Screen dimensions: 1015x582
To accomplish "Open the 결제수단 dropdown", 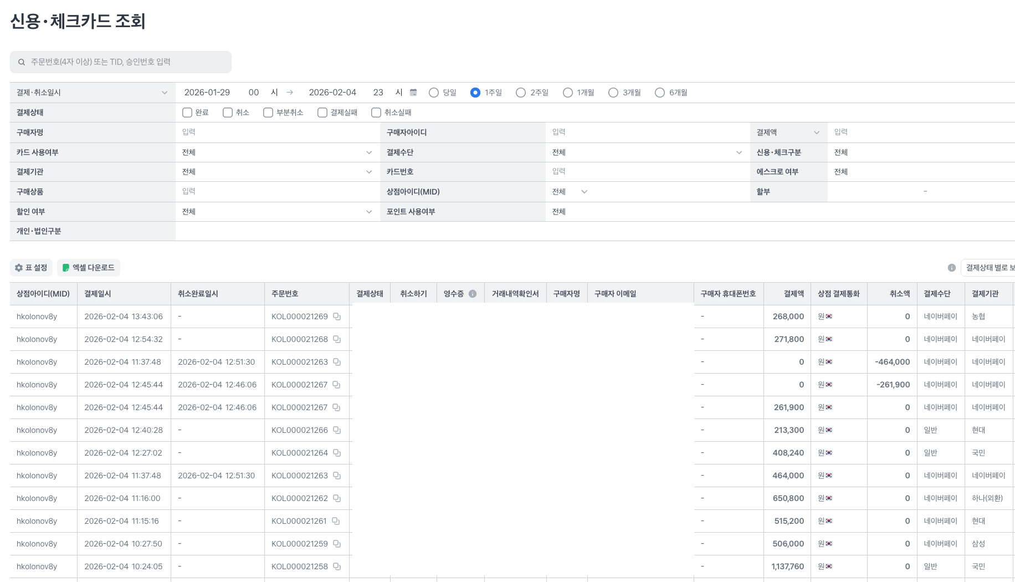I will tap(648, 152).
